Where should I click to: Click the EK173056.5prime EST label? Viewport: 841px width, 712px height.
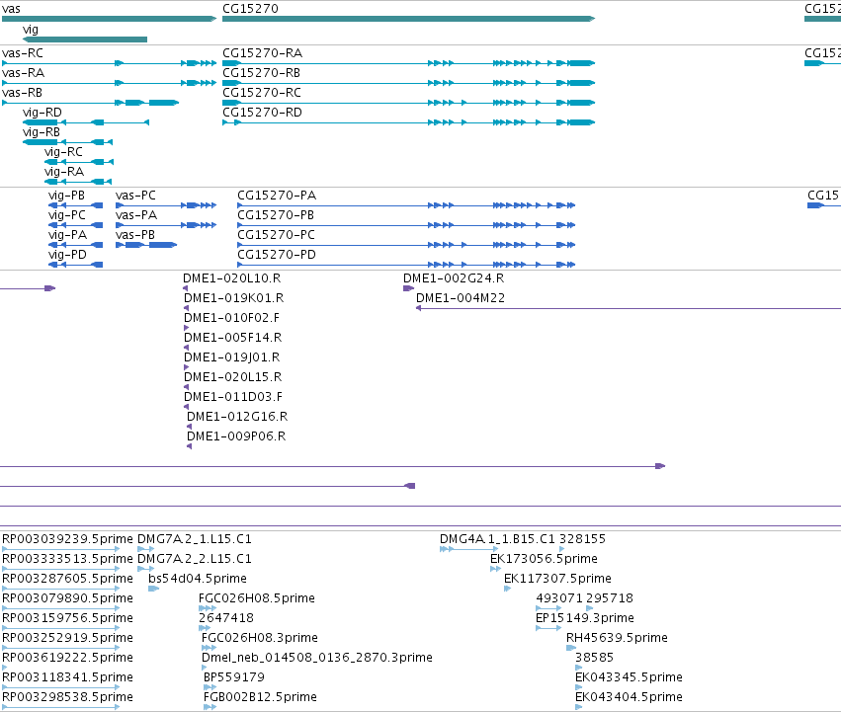(544, 559)
